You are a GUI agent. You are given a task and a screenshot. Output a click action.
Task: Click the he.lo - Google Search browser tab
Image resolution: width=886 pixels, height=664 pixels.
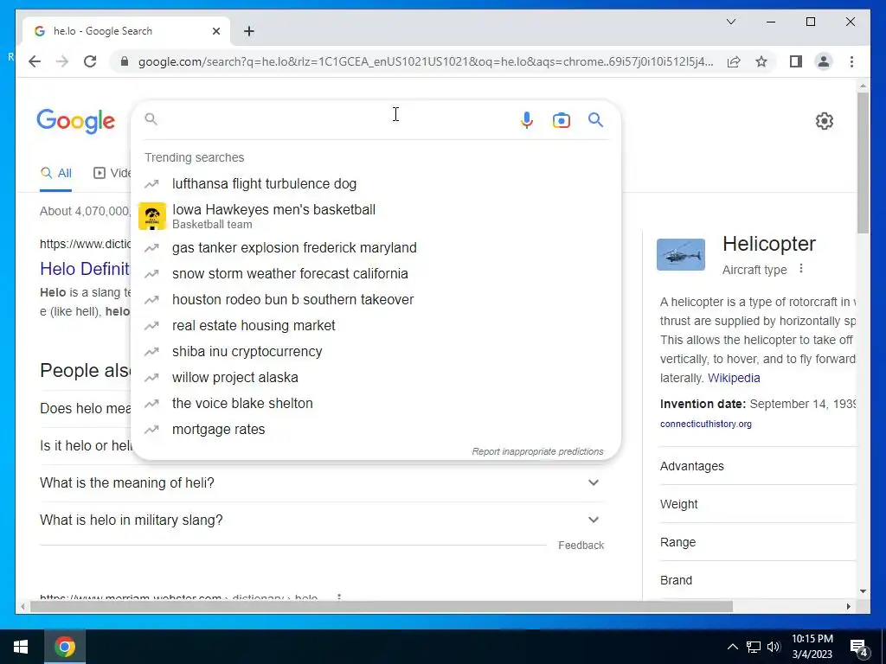pos(126,31)
